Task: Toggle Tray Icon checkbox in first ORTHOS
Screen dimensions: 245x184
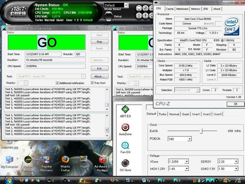Action: tap(92, 83)
